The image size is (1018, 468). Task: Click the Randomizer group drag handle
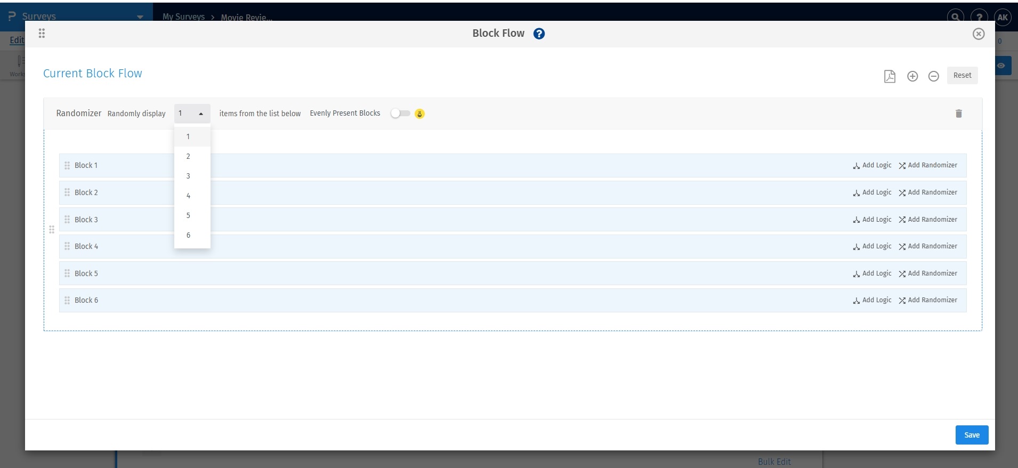[x=52, y=230]
